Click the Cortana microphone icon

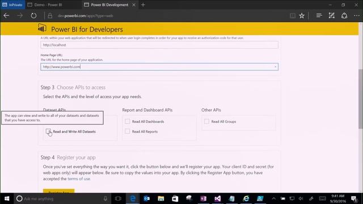[105, 198]
